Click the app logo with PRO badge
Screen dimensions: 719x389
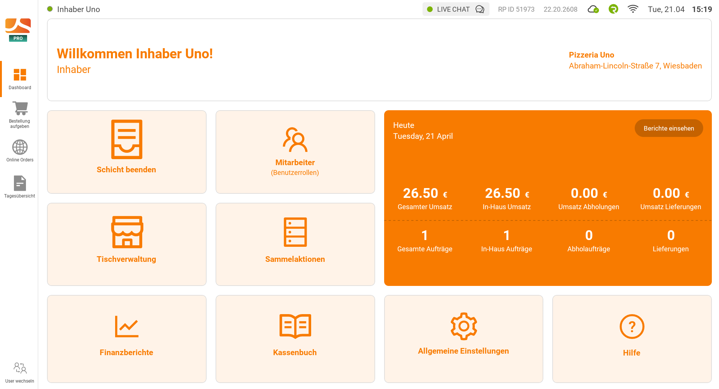[18, 29]
